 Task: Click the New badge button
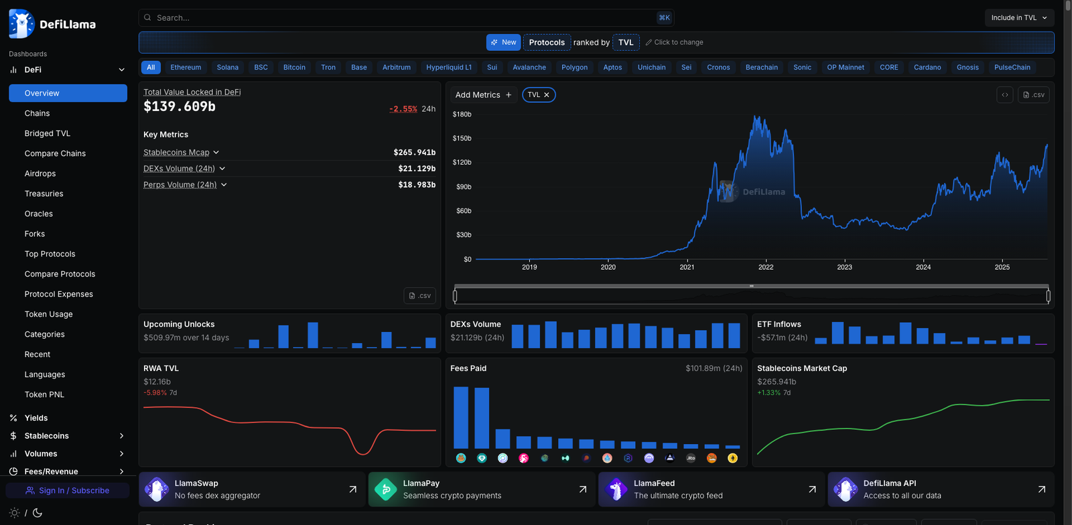[x=503, y=42]
